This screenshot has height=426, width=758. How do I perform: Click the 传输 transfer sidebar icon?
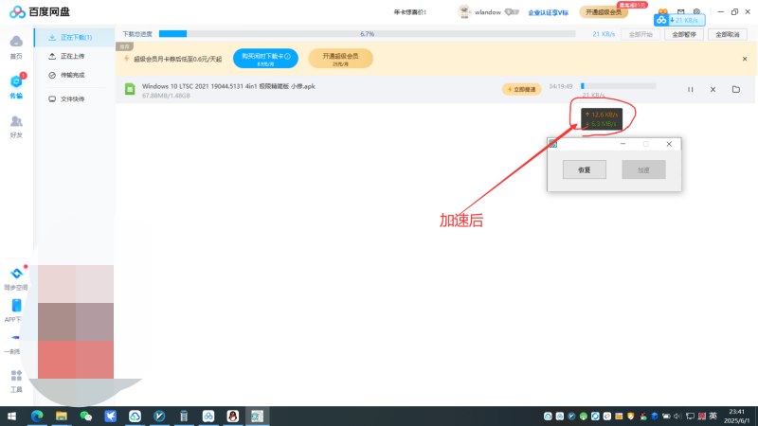click(x=16, y=83)
